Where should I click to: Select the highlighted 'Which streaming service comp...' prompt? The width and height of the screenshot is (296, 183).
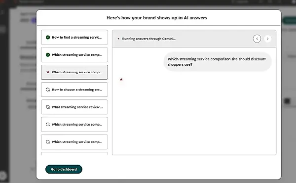(74, 72)
